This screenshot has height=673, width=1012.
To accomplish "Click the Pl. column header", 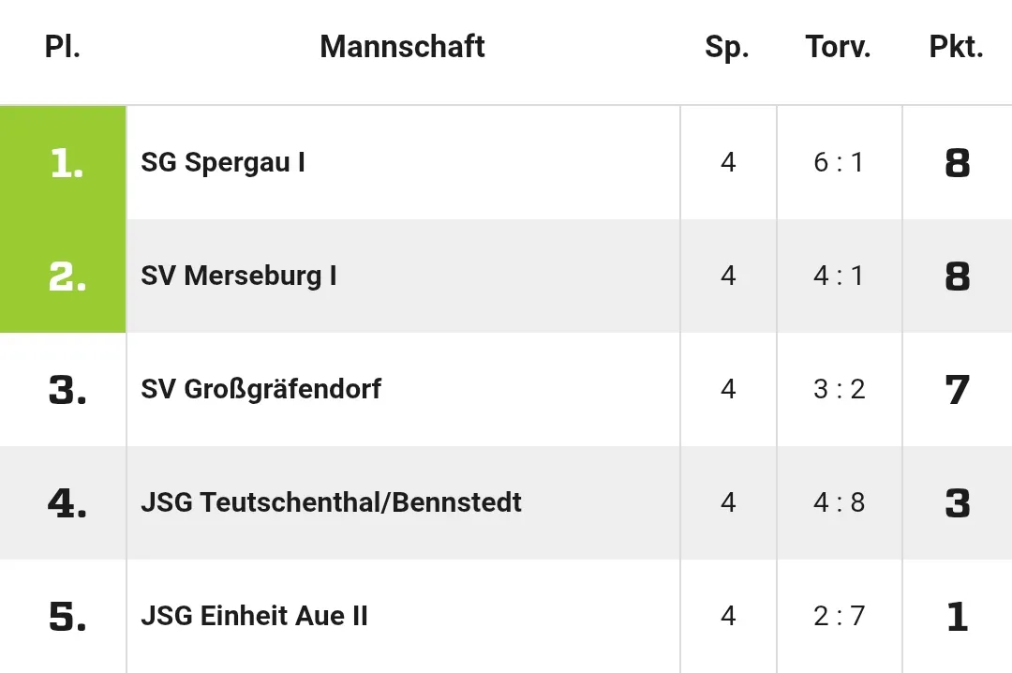I will click(x=63, y=47).
